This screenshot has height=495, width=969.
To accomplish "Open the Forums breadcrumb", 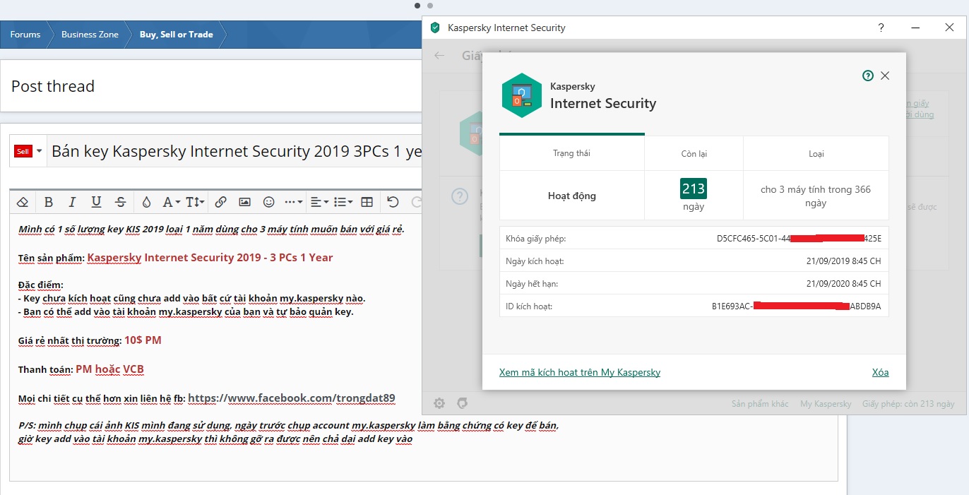I will (x=25, y=35).
